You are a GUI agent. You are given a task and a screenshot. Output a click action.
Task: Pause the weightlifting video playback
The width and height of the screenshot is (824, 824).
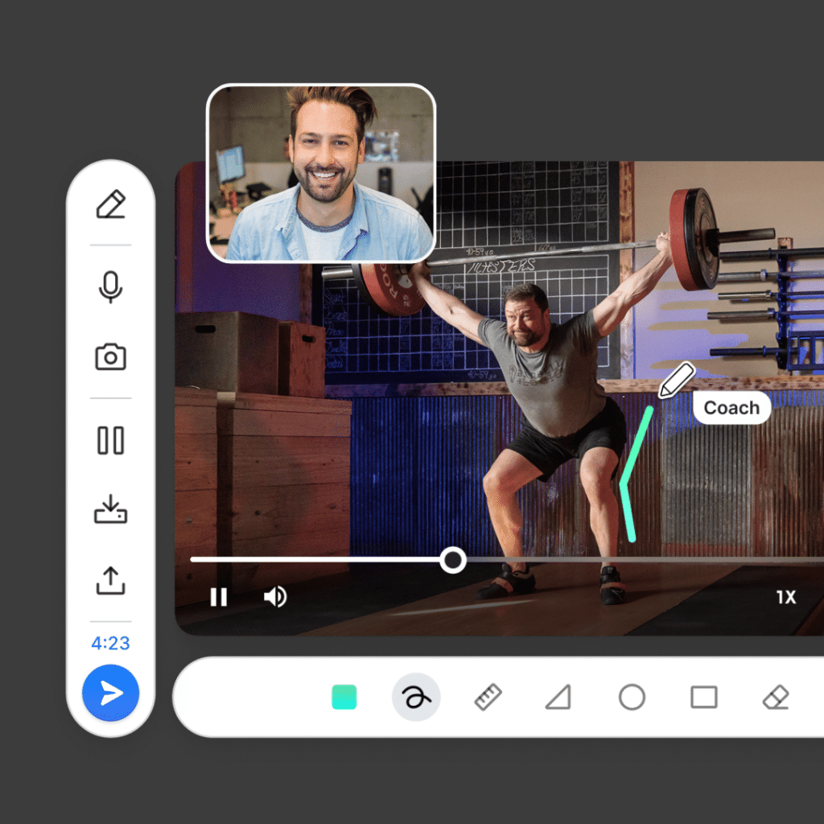click(218, 597)
